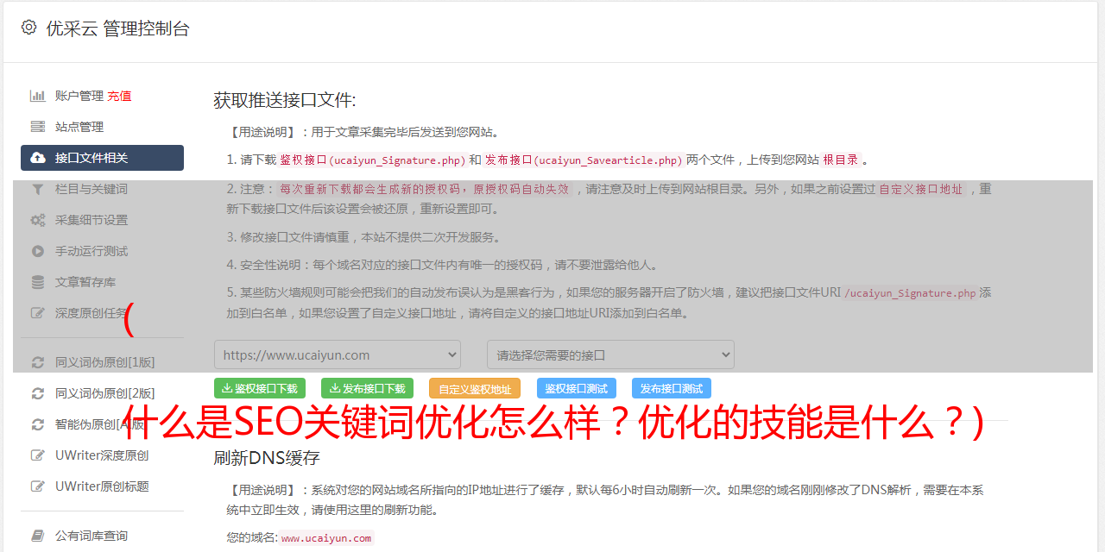Click the edit icon beside UWriter原创标题
Image resolution: width=1105 pixels, height=552 pixels.
click(38, 486)
